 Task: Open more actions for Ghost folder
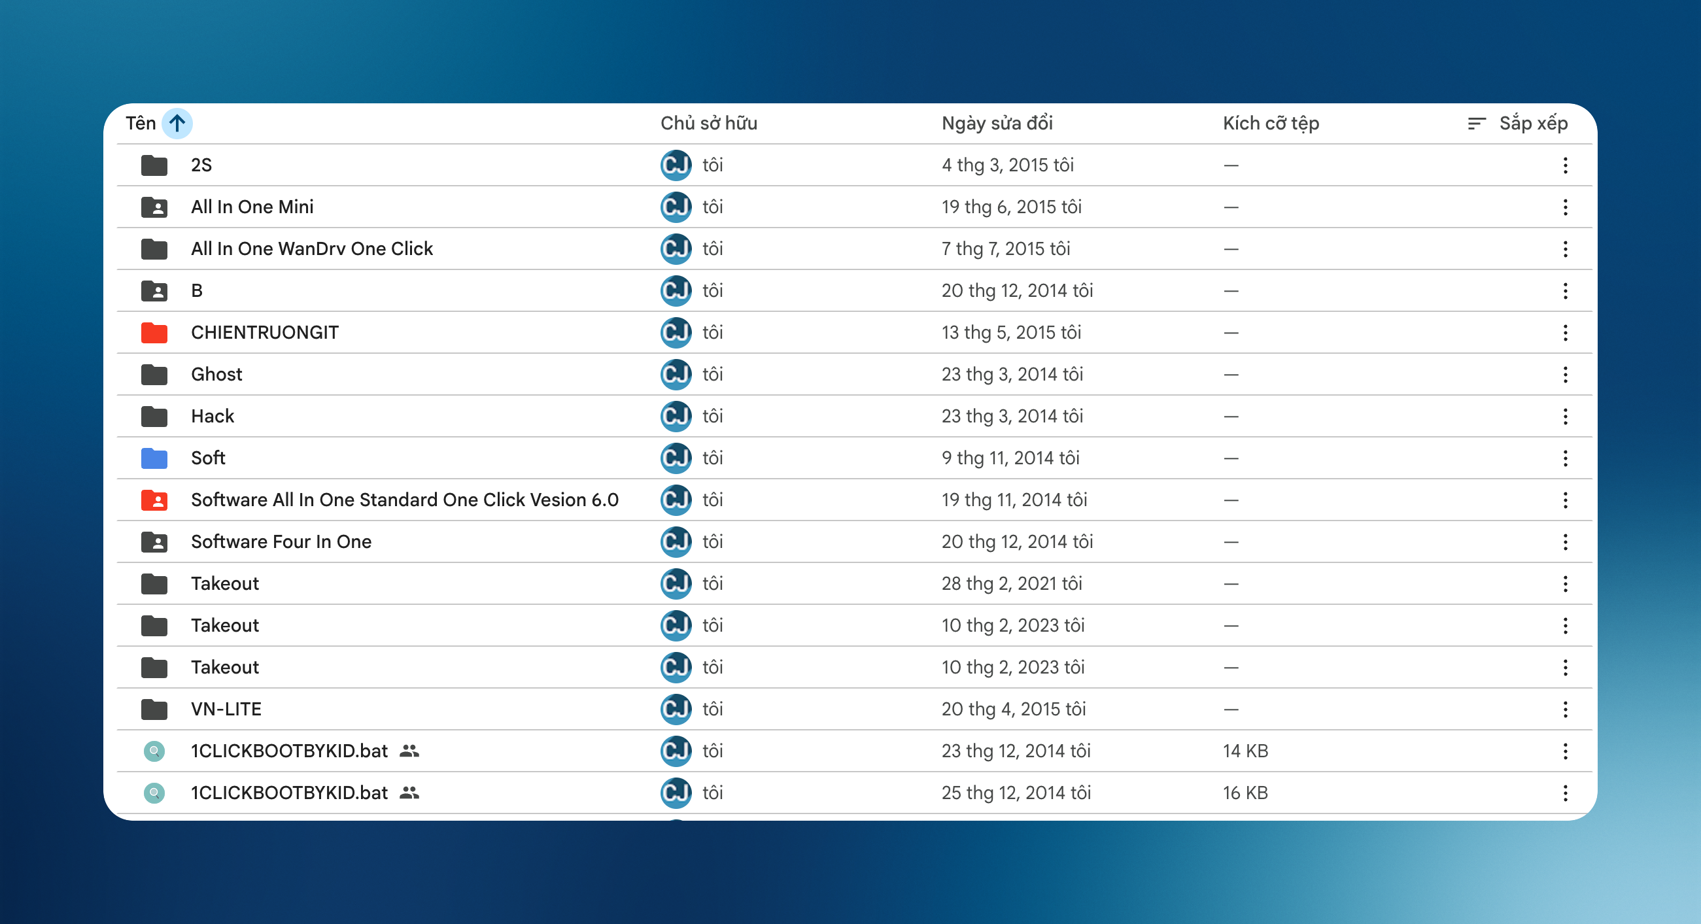(x=1565, y=375)
